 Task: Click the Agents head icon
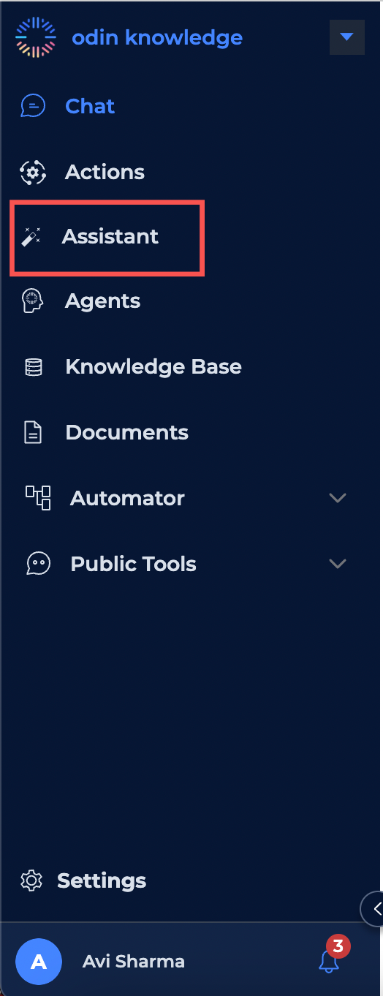32,301
